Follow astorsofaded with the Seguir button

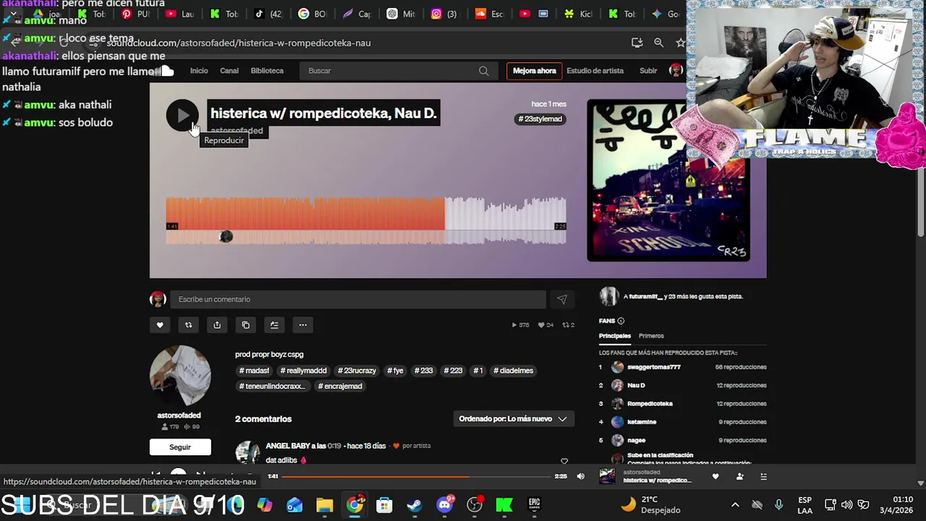pos(180,447)
